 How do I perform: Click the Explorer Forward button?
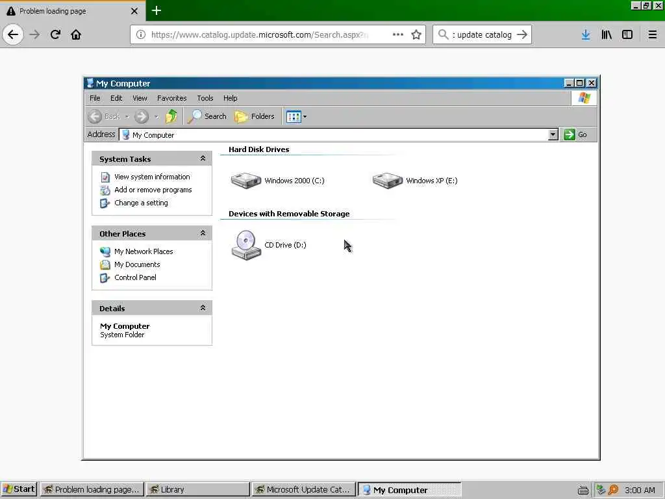point(142,116)
